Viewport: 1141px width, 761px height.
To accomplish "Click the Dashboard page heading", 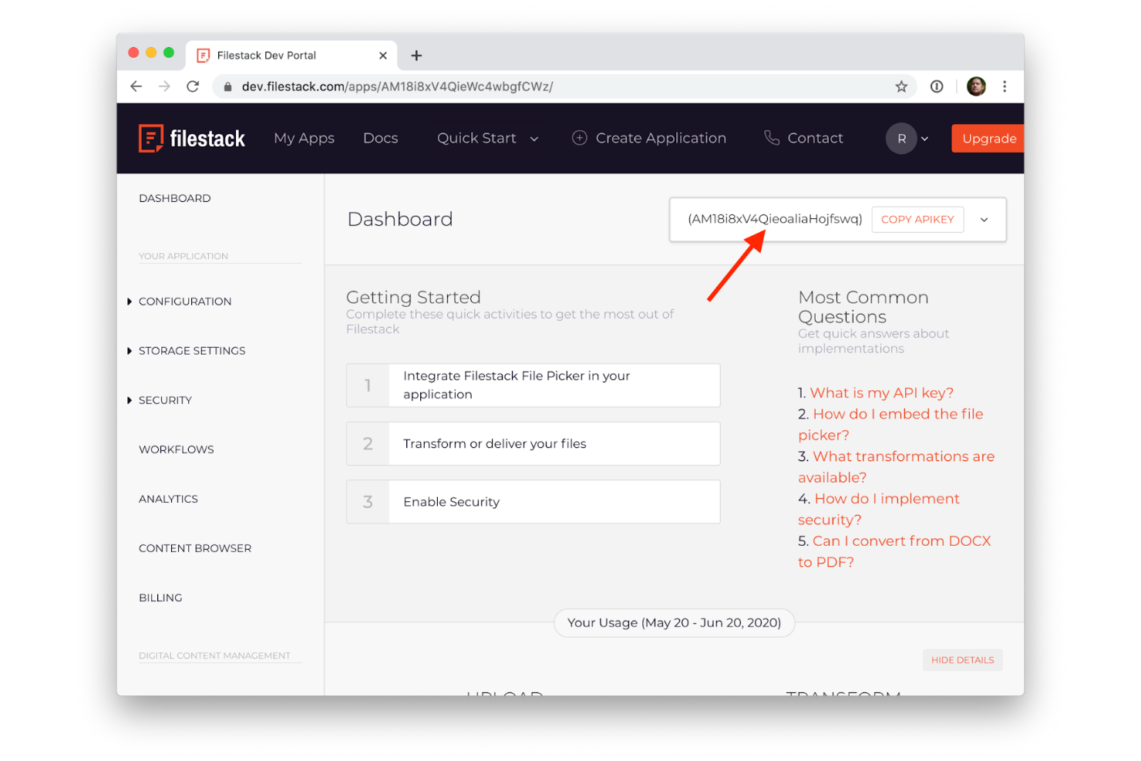I will coord(400,219).
